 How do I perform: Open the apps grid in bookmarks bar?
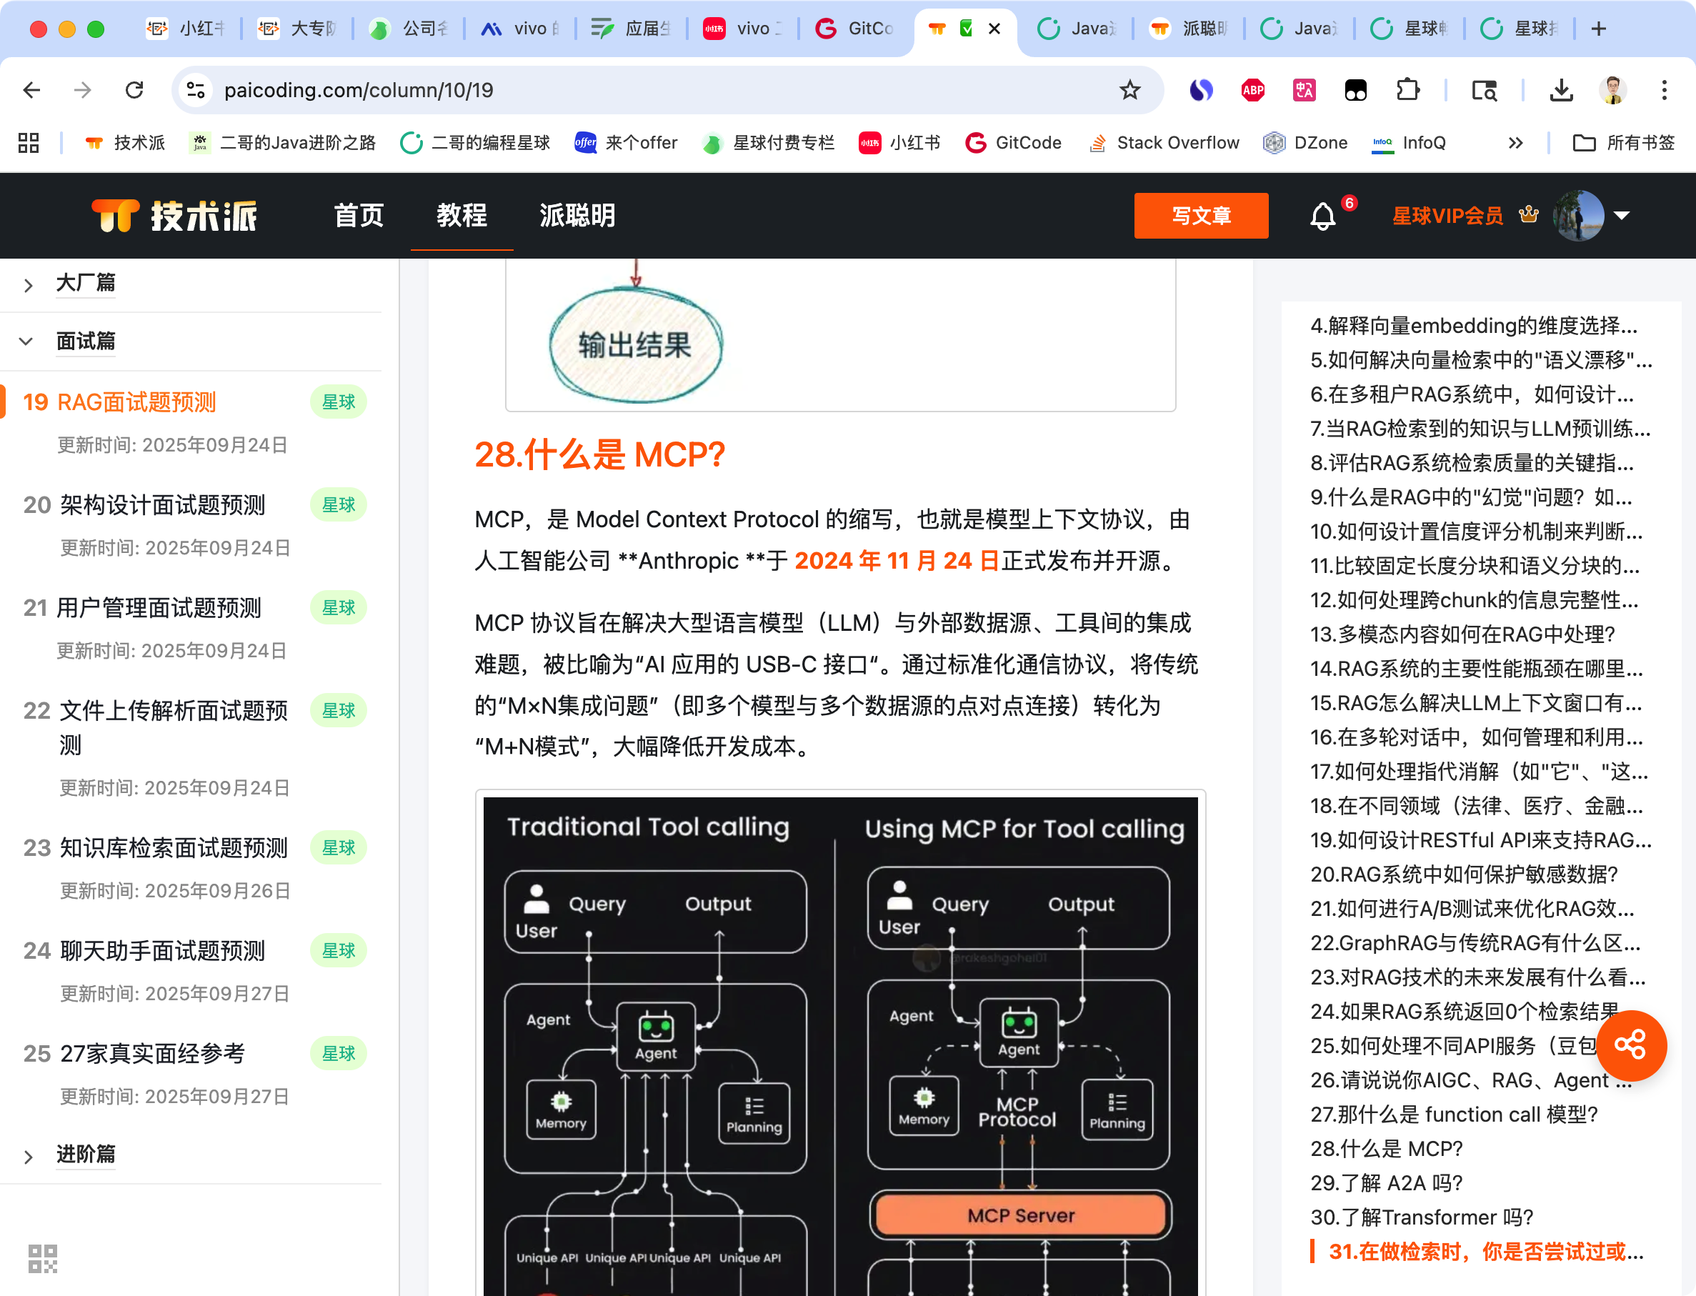(29, 143)
